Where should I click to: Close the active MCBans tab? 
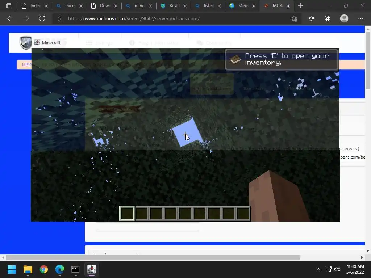click(288, 6)
